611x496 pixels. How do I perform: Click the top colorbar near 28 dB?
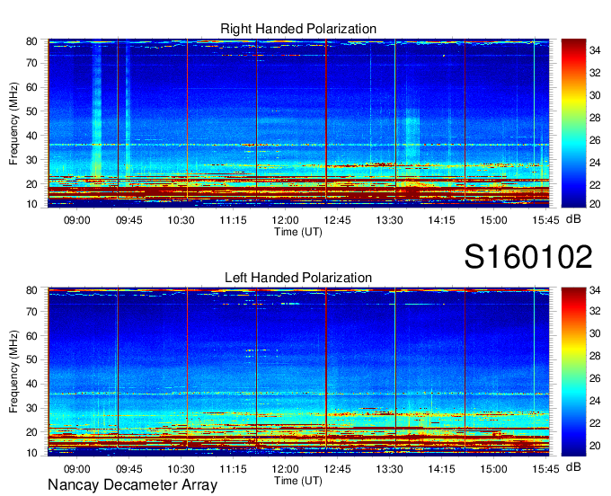pos(573,118)
